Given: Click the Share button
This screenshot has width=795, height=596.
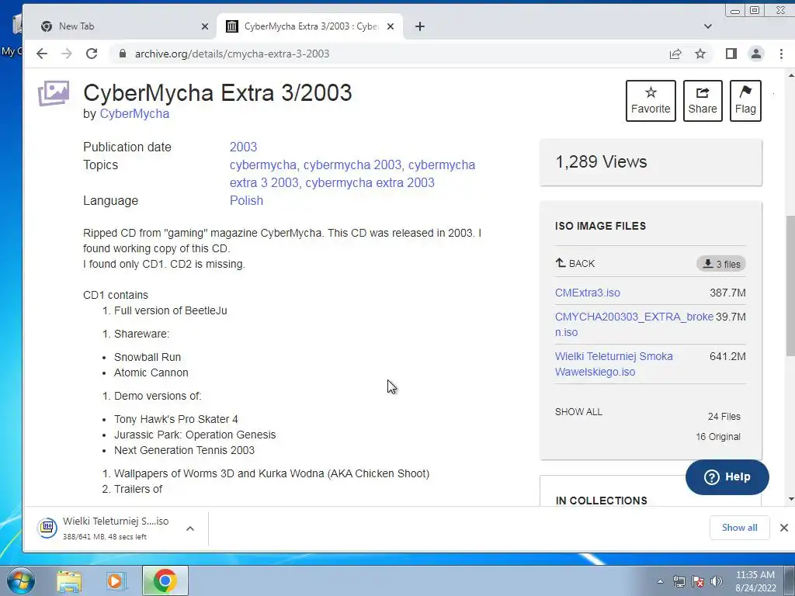Looking at the screenshot, I should click(703, 101).
